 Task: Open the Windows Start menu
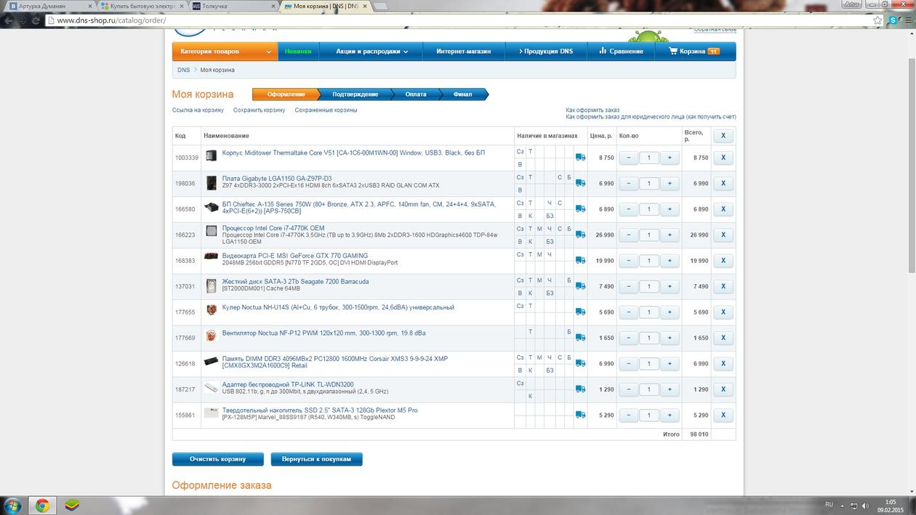tap(13, 505)
